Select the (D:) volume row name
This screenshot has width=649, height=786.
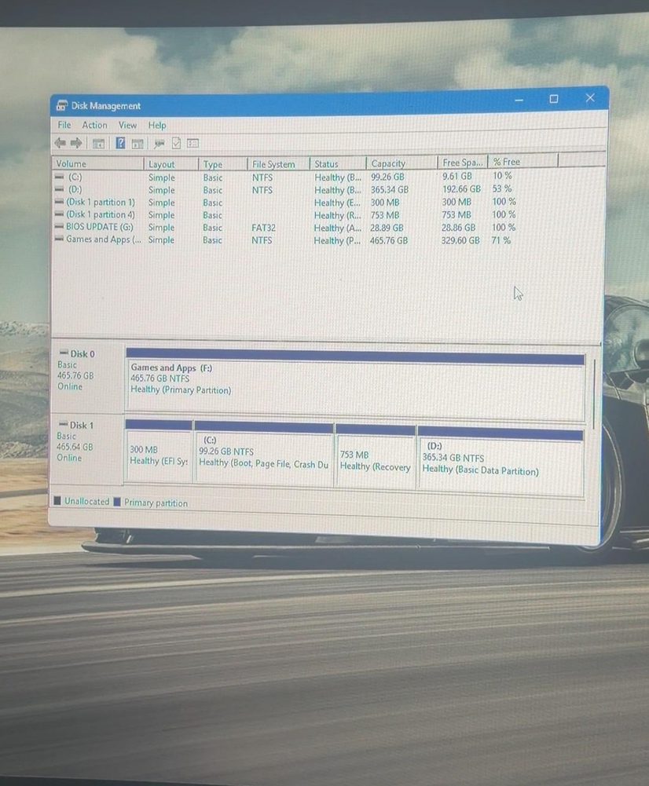click(x=75, y=189)
